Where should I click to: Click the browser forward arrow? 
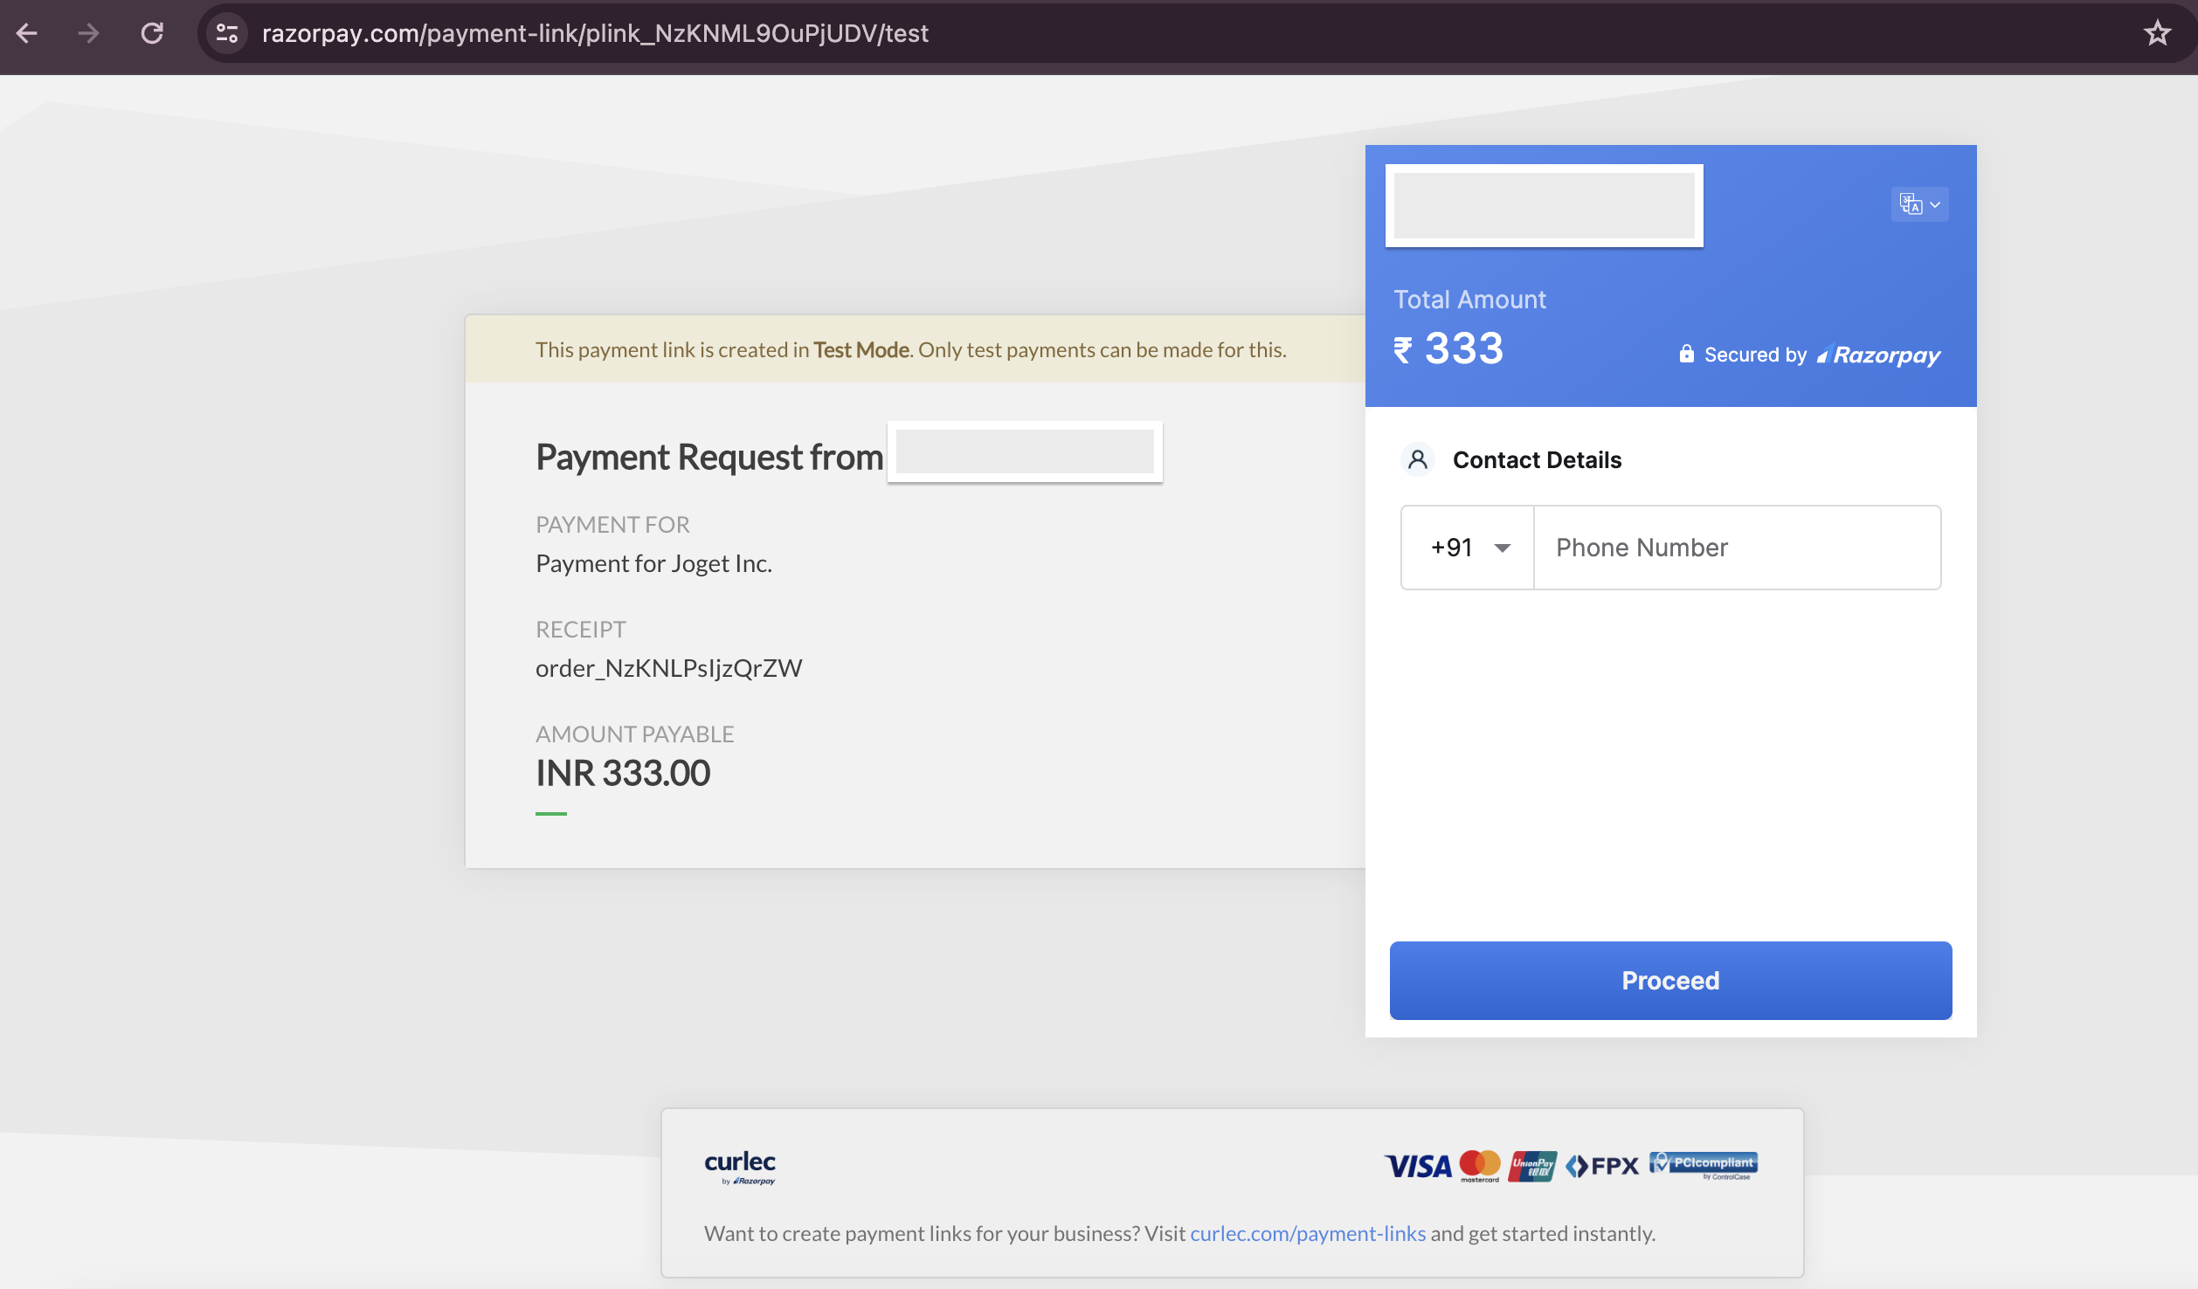[x=88, y=33]
